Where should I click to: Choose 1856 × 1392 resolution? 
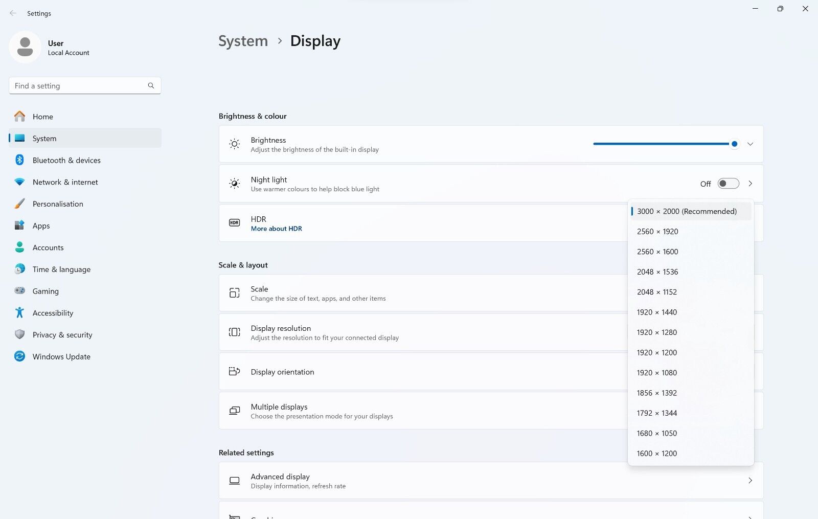pos(691,393)
